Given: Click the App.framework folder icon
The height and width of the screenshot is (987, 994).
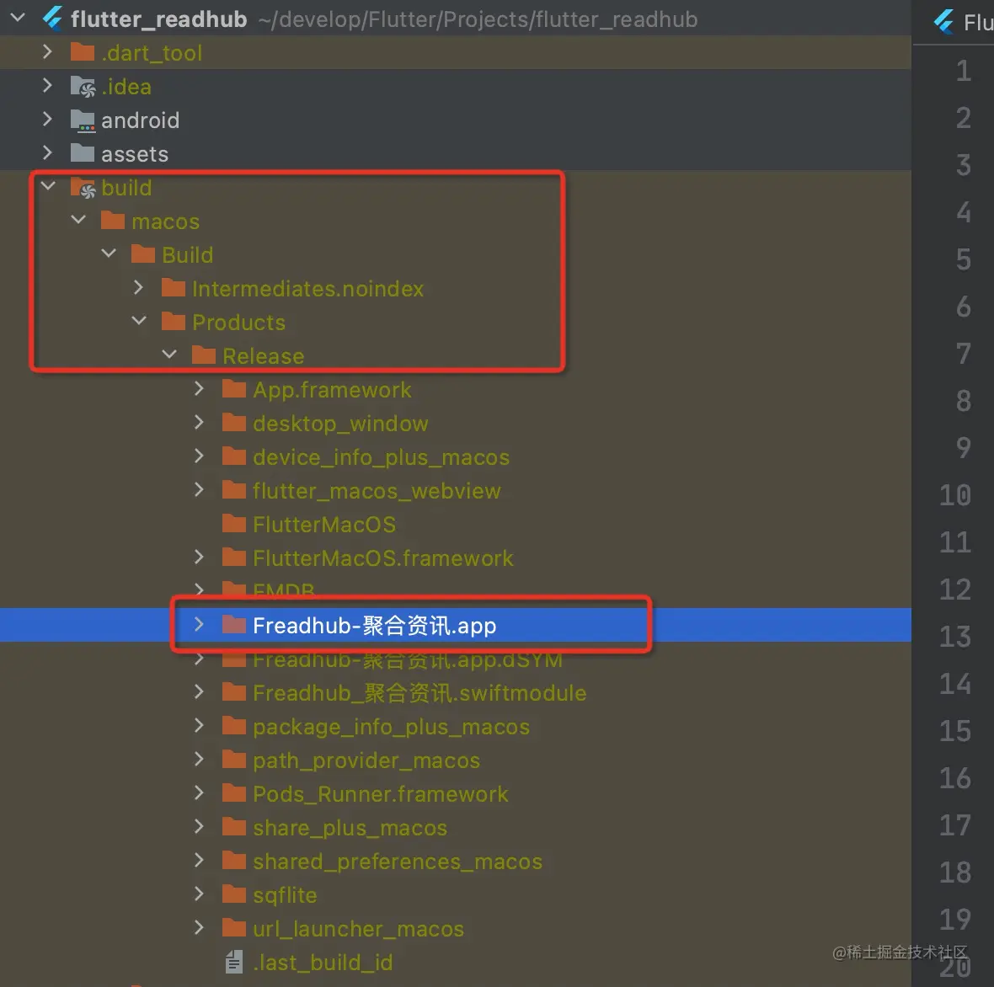Looking at the screenshot, I should pyautogui.click(x=234, y=388).
